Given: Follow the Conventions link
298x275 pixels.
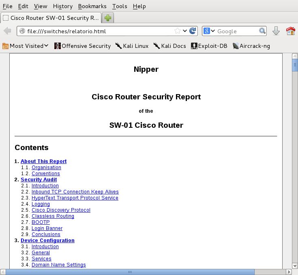Looking at the screenshot, I should tap(46, 174).
